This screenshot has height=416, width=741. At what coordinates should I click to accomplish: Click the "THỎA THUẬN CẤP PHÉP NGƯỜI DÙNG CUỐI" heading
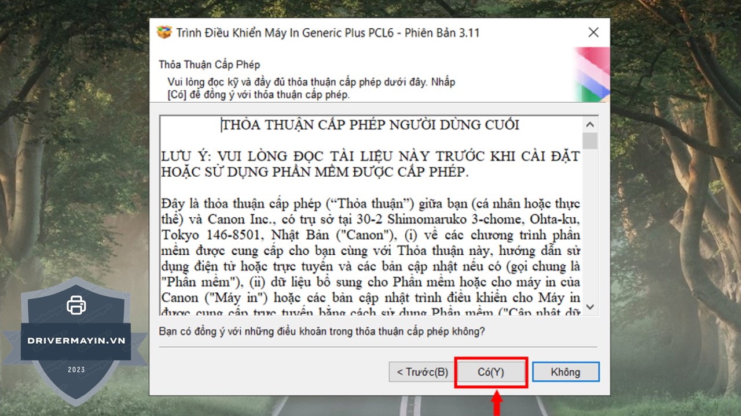(370, 125)
